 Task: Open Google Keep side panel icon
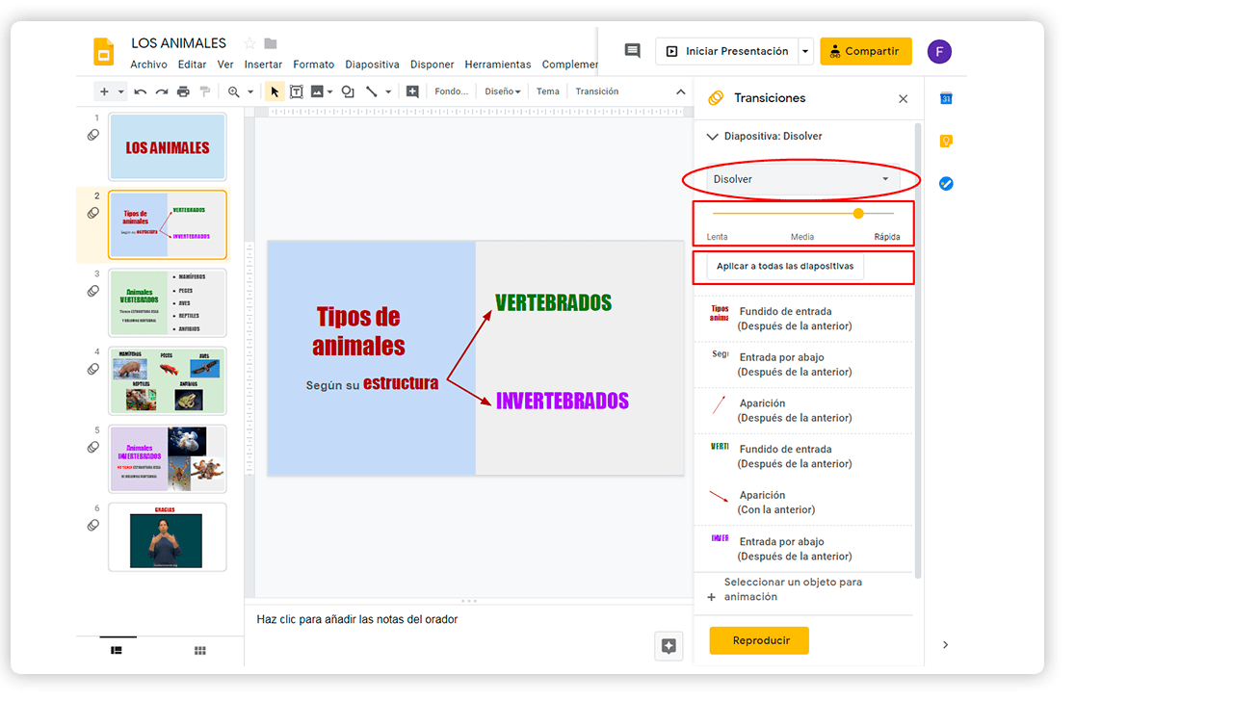click(x=946, y=141)
